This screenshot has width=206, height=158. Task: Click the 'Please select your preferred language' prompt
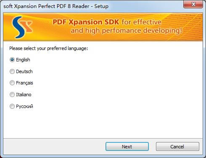point(48,48)
